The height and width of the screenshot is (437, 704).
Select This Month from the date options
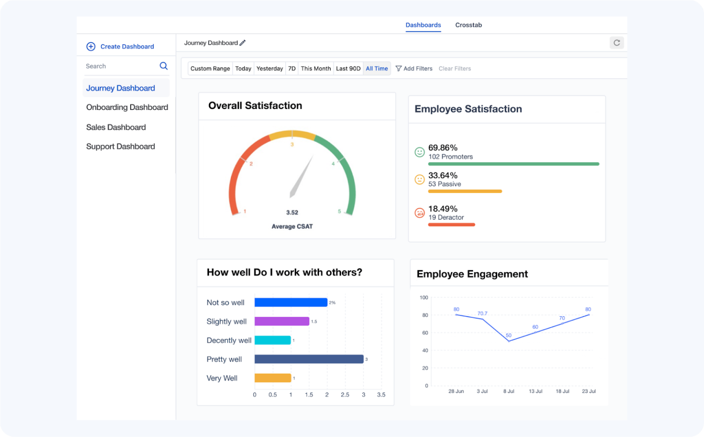tap(316, 68)
